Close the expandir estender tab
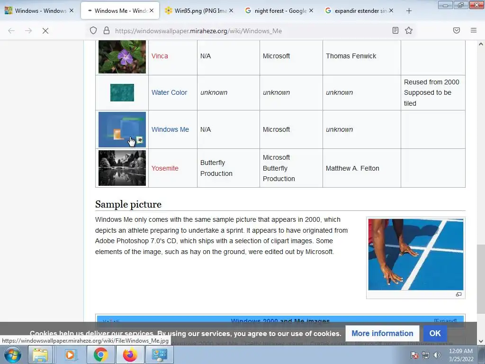 (x=391, y=10)
